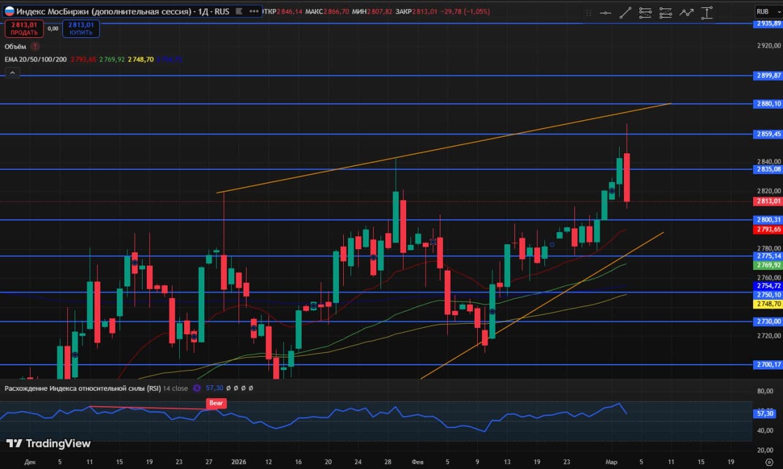Screen dimensions: 783x469
Task: Click the red ПРОДАТЬ sell button
Action: click(x=24, y=28)
